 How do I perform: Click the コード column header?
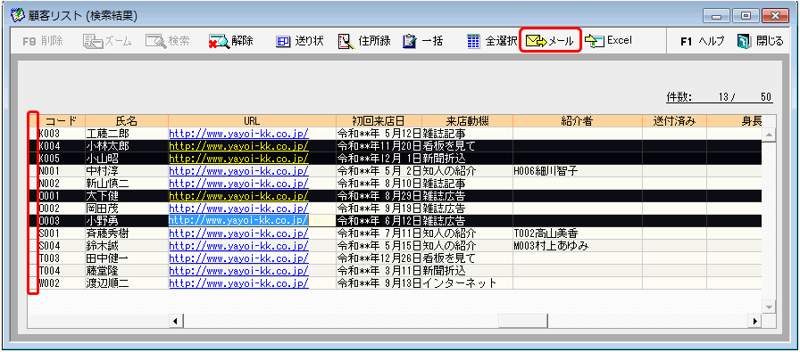62,120
